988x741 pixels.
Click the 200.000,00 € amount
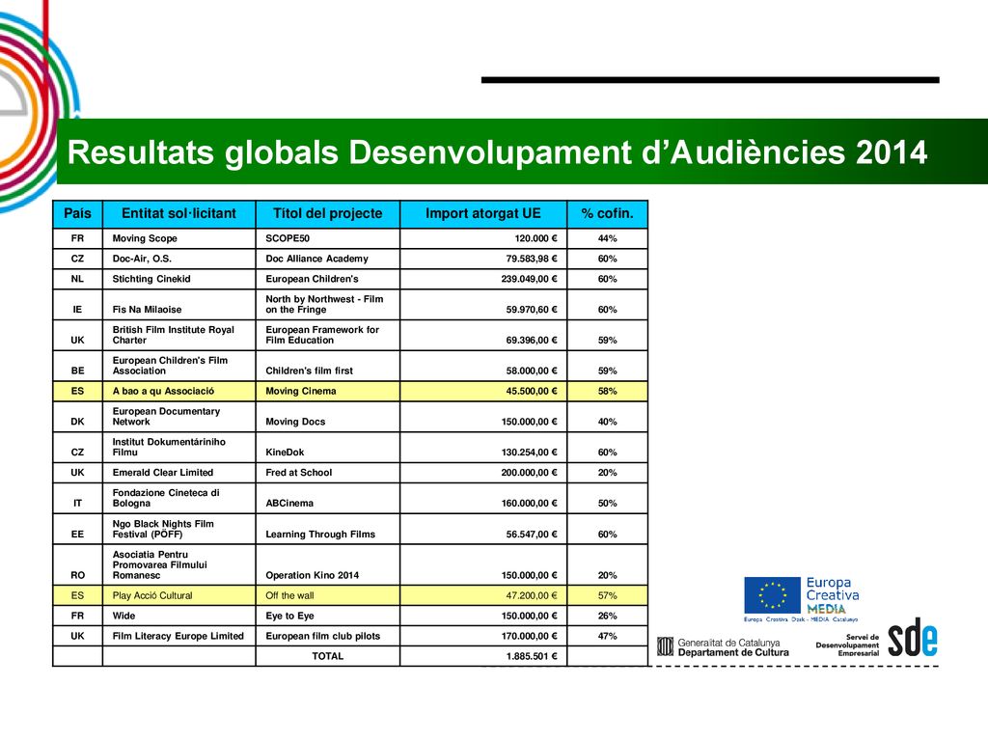pos(530,472)
